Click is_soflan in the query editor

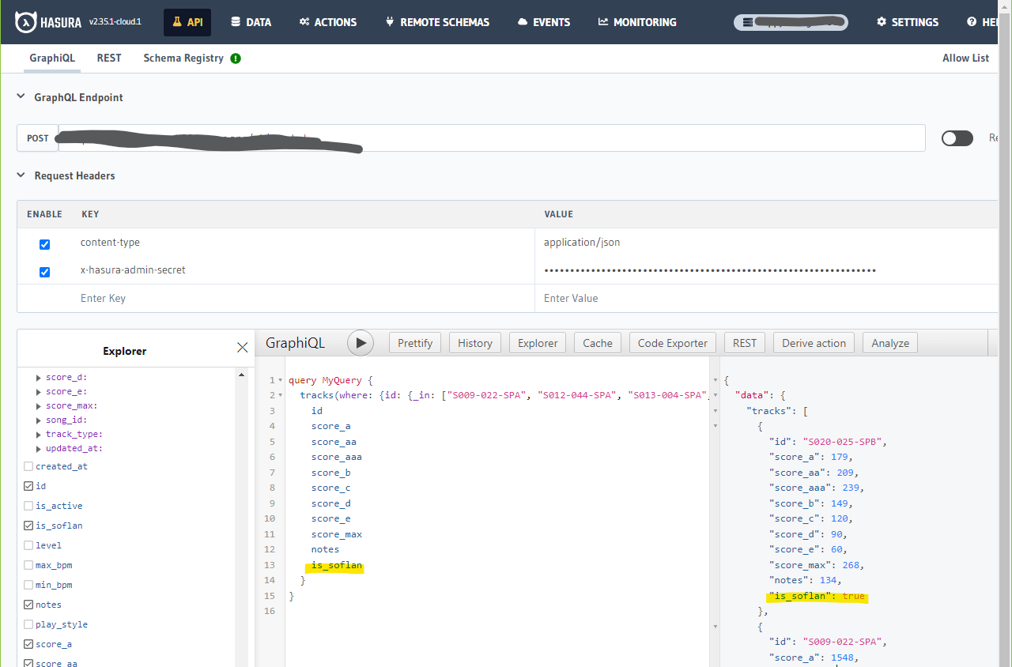337,565
